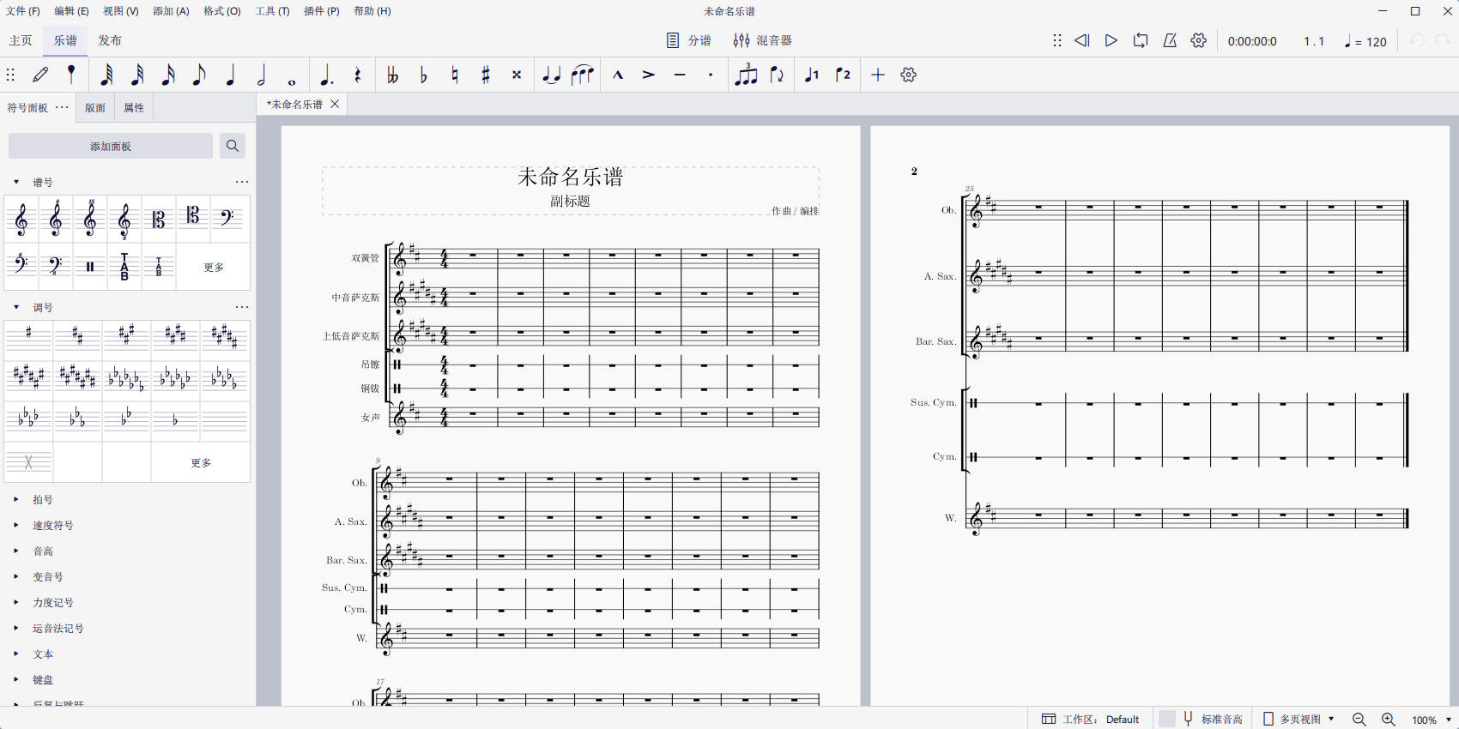The width and height of the screenshot is (1459, 729).
Task: Toggle the concert pitch (标准音高) checkbox
Action: pos(1167,719)
